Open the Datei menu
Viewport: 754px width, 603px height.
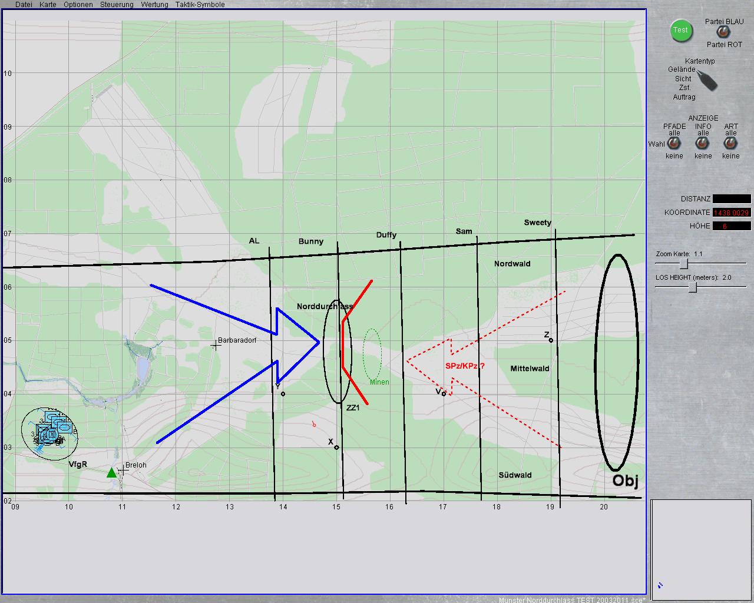point(24,5)
